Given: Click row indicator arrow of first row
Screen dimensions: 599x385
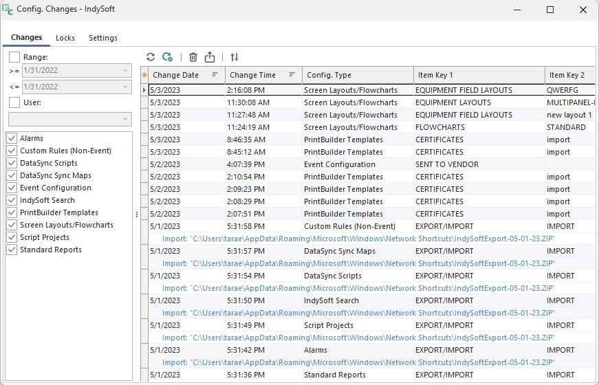Looking at the screenshot, I should click(144, 90).
